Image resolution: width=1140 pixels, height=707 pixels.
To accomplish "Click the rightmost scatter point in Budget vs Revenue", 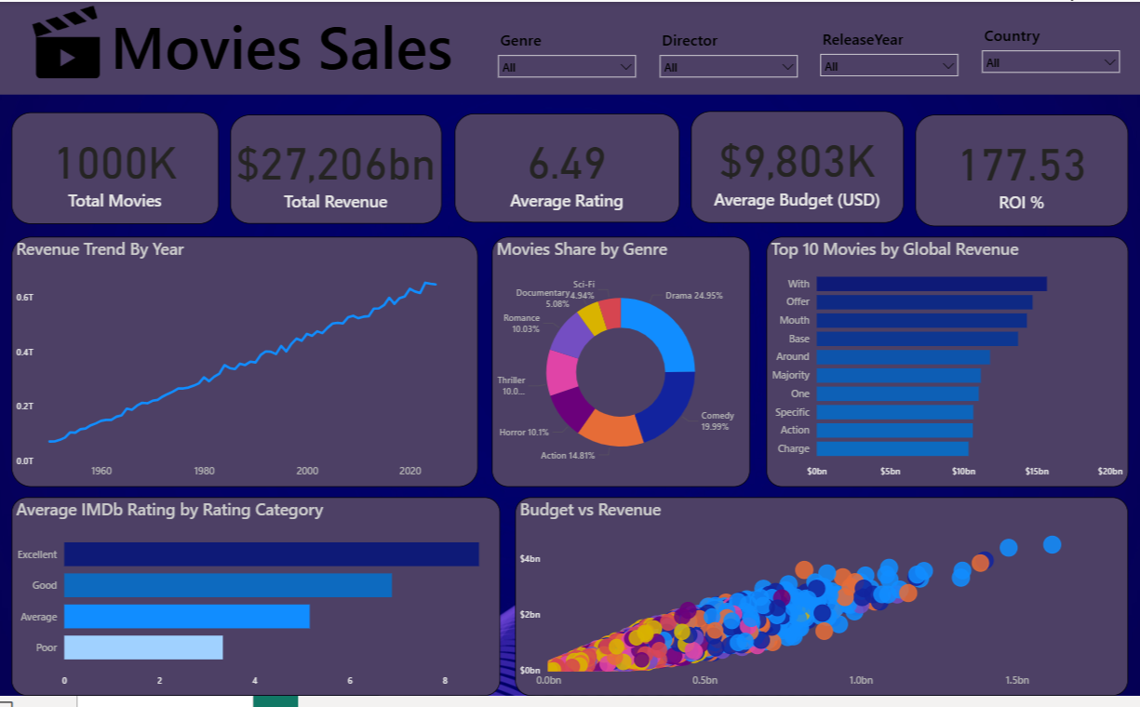I will [1052, 544].
